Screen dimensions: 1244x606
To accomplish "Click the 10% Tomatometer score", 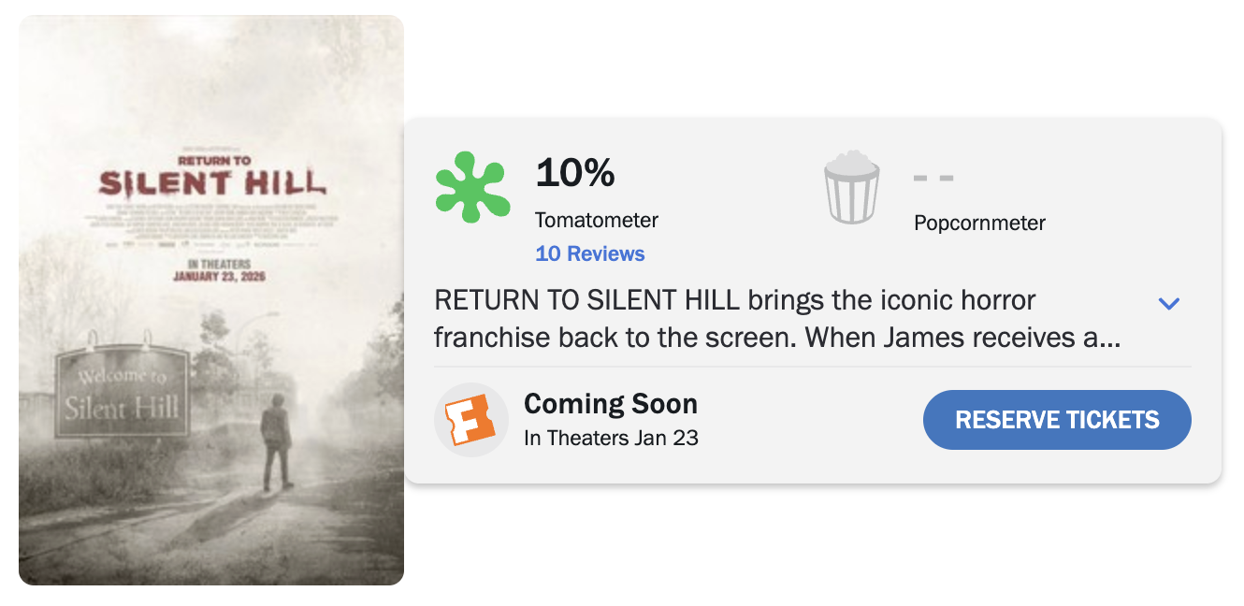I will [x=574, y=173].
